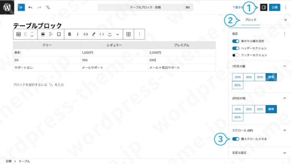This screenshot has height=164, width=291.
Task: Click the highlighter marker icon
Action: click(x=94, y=34)
